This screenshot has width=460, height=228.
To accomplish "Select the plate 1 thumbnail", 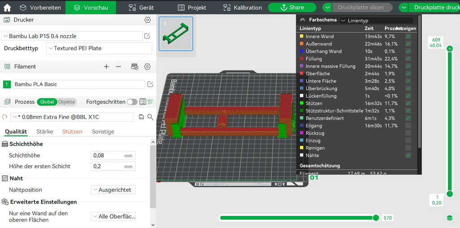I will point(176,34).
